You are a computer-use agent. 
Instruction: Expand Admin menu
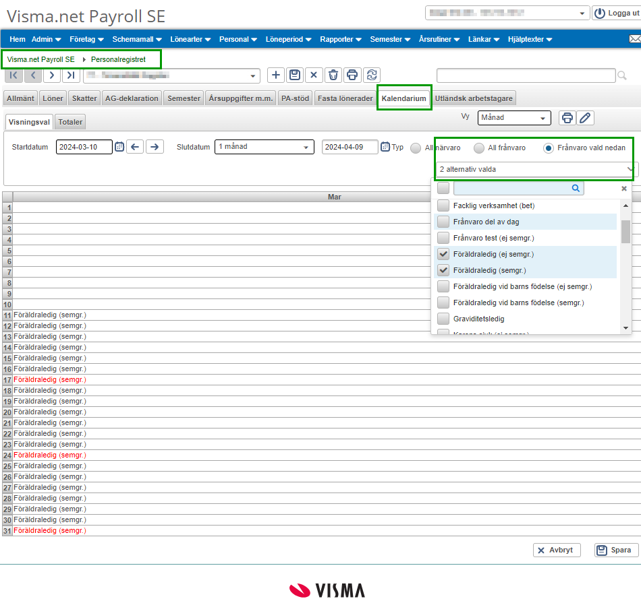46,39
